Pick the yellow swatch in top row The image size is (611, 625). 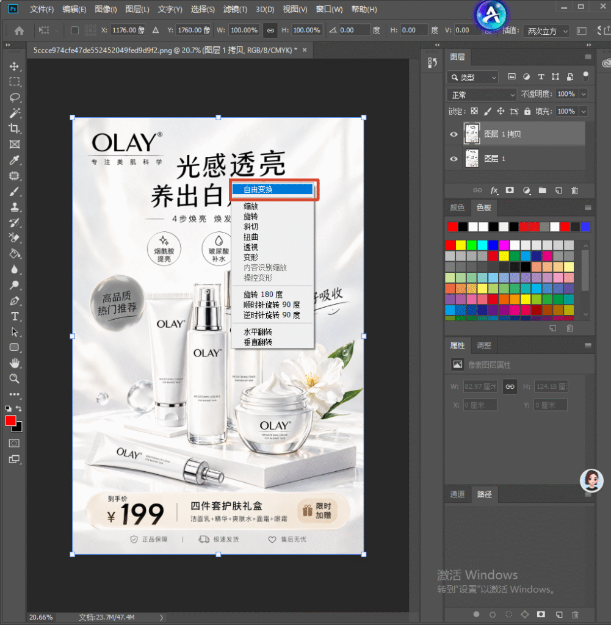[461, 245]
